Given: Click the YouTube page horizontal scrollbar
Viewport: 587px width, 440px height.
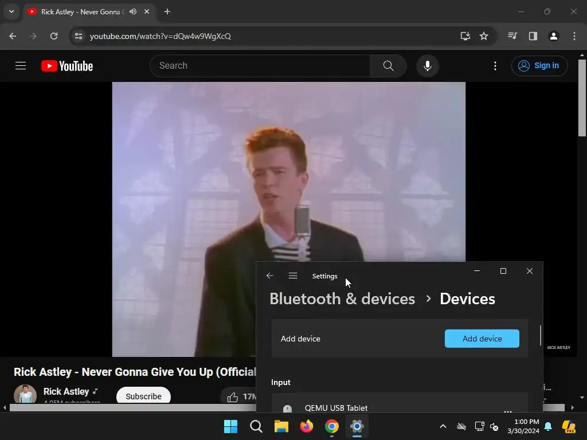Looking at the screenshot, I should coord(132,408).
